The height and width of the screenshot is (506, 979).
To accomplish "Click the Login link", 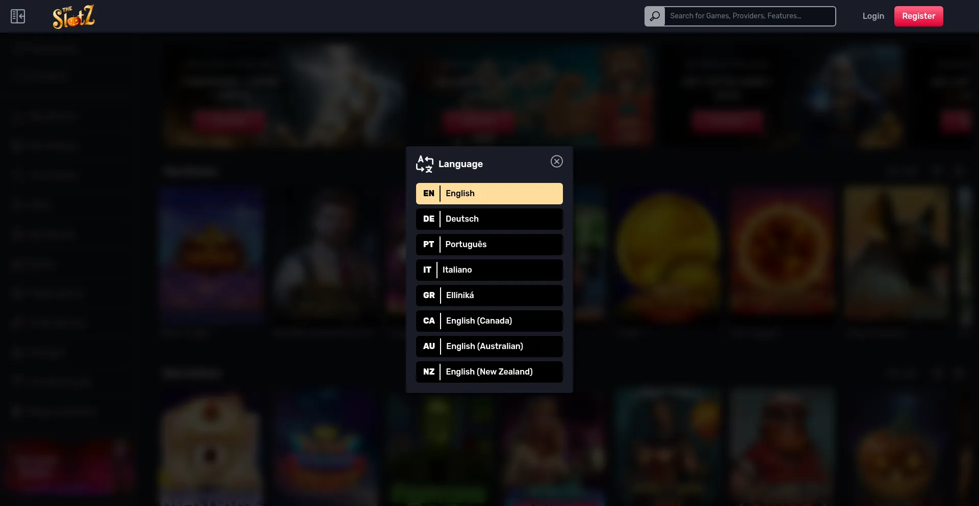I will (873, 16).
